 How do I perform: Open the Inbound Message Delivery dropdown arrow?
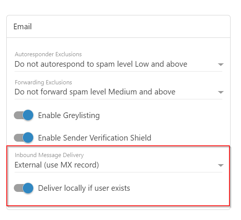pyautogui.click(x=220, y=165)
